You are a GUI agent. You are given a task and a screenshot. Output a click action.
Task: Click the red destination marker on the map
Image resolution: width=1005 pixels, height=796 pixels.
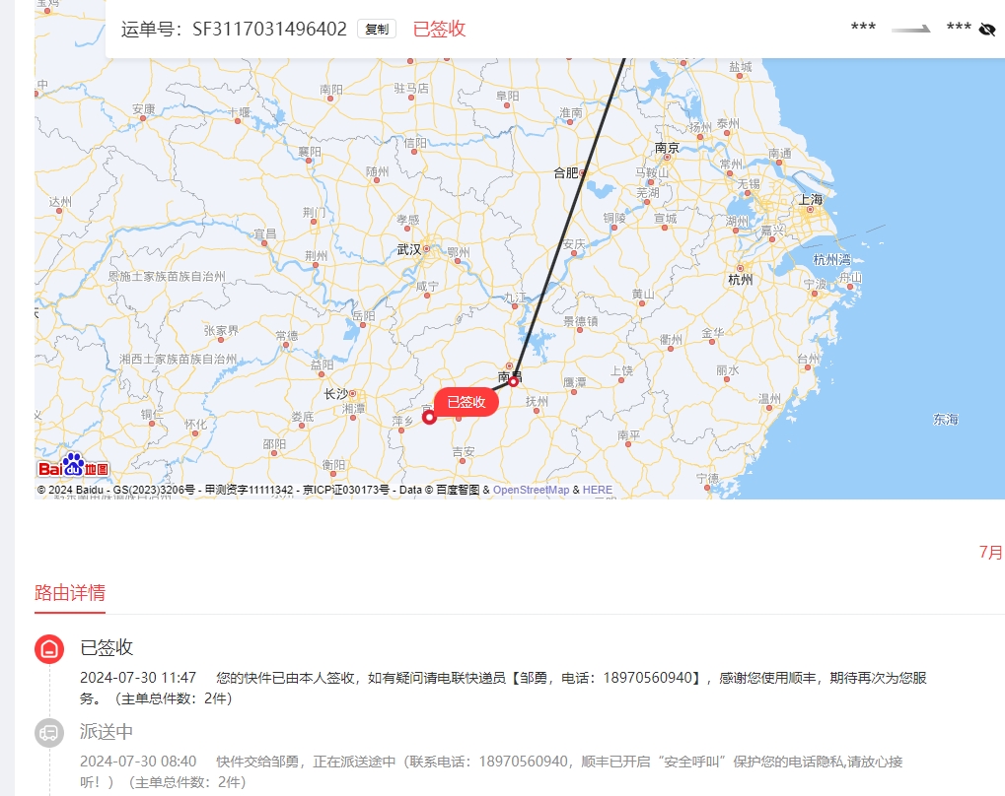(x=429, y=418)
